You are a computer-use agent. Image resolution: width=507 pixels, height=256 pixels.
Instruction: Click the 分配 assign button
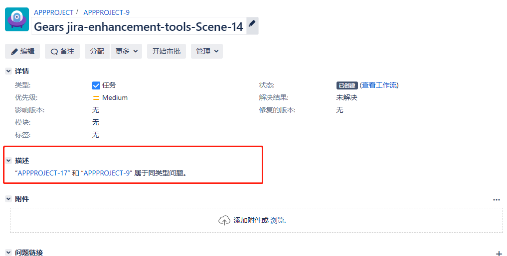coord(97,51)
